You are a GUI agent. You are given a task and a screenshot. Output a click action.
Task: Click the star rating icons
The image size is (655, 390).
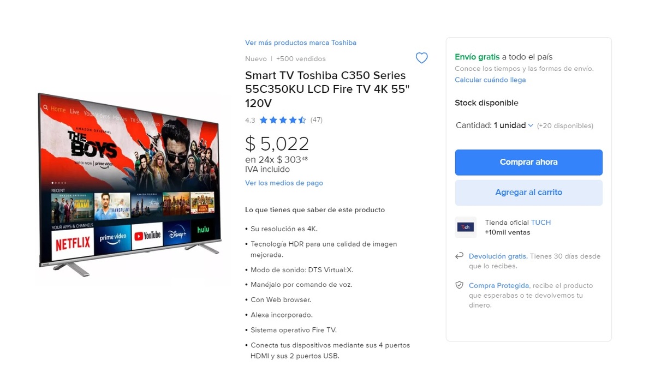(282, 120)
